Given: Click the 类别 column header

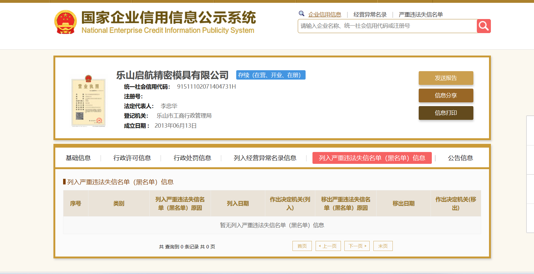Looking at the screenshot, I should tap(119, 203).
